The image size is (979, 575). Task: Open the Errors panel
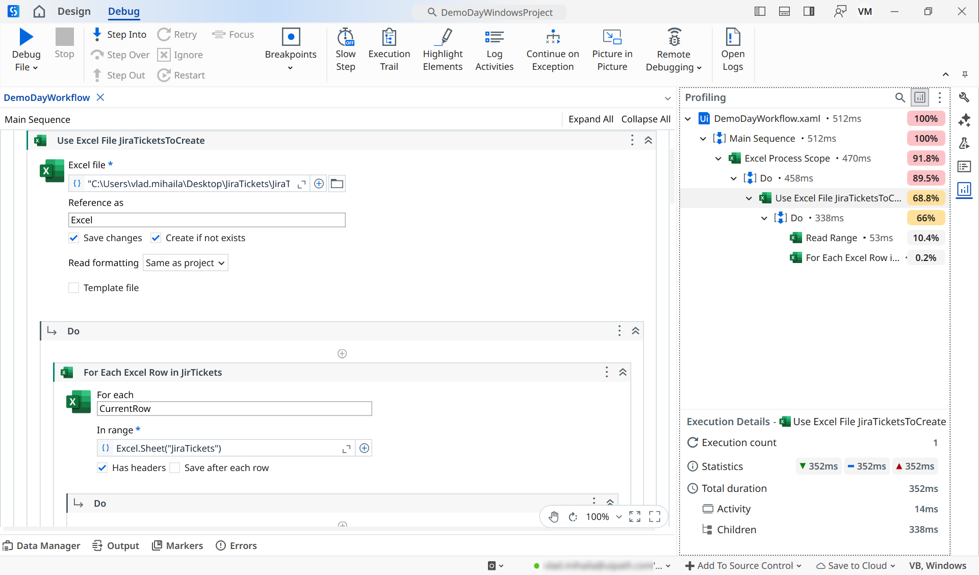[236, 546]
